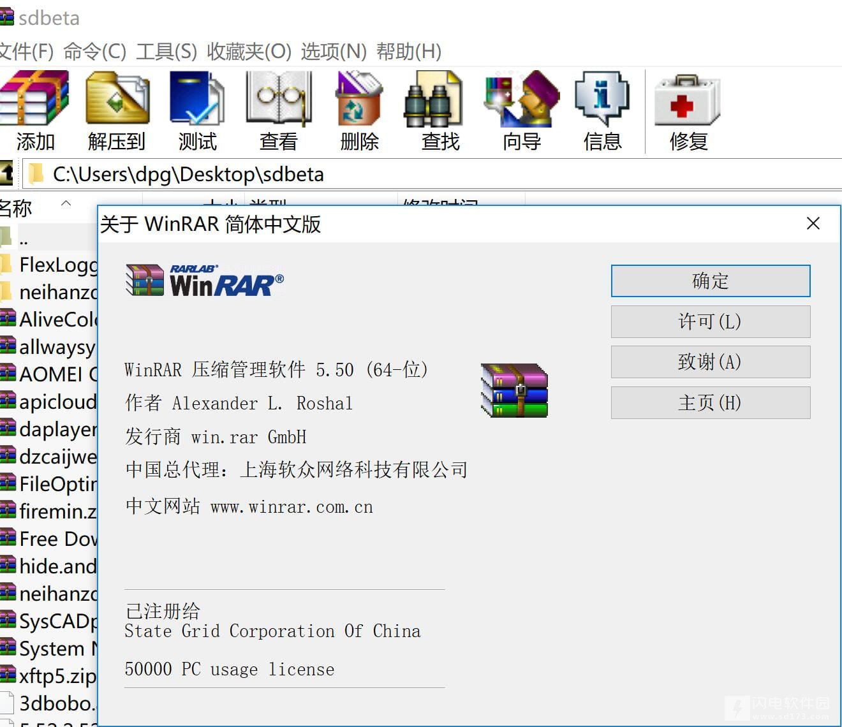The height and width of the screenshot is (727, 842).
Task: Select the parent folder '..' row
Action: 48,238
